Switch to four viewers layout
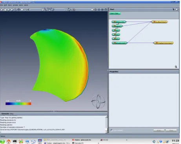 [102, 9]
